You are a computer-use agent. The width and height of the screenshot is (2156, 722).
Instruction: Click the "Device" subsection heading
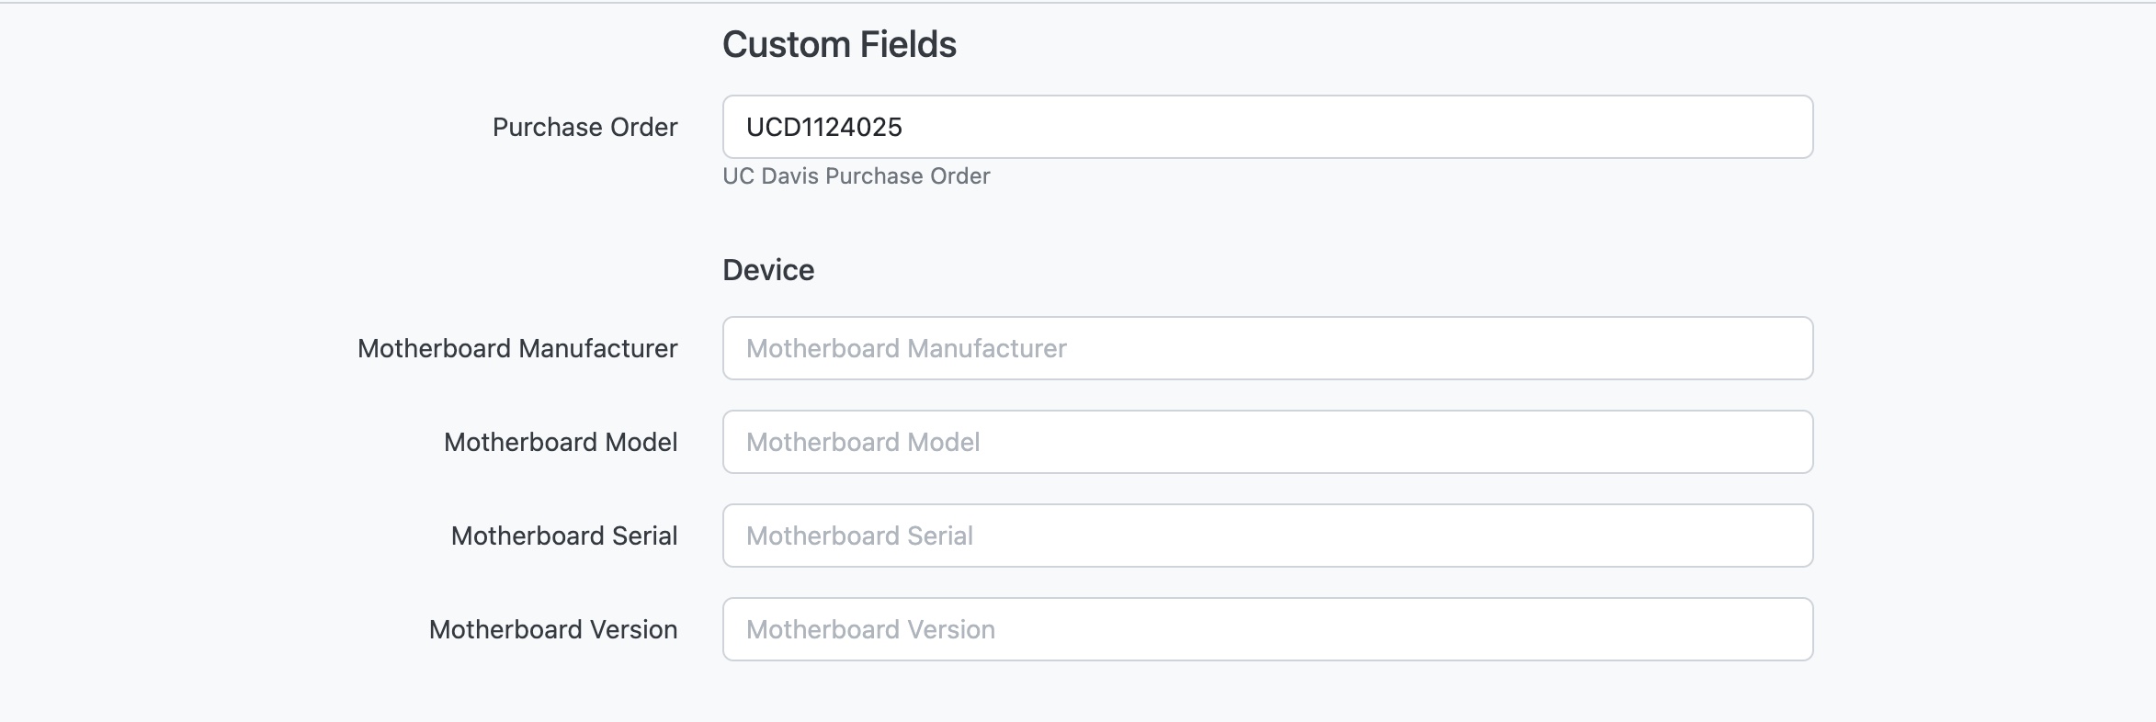(x=768, y=270)
